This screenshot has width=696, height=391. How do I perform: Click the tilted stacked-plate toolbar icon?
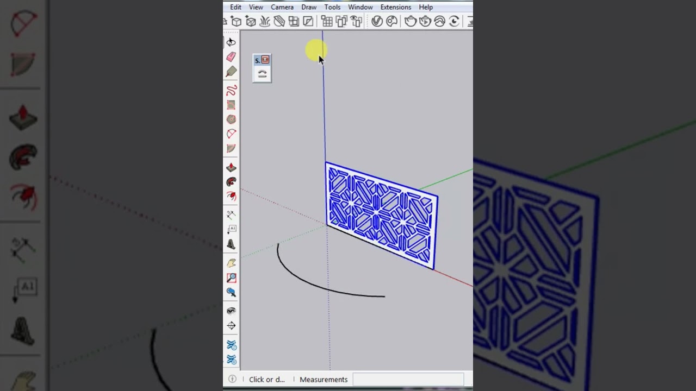point(279,21)
